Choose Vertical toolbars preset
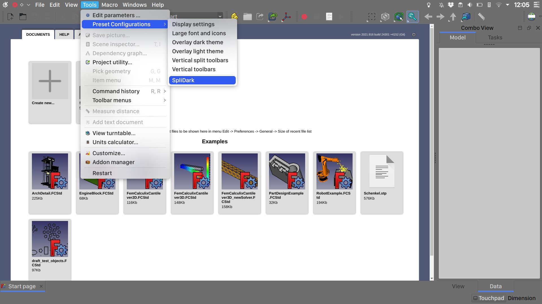Viewport: 542px width, 304px height. (202, 69)
